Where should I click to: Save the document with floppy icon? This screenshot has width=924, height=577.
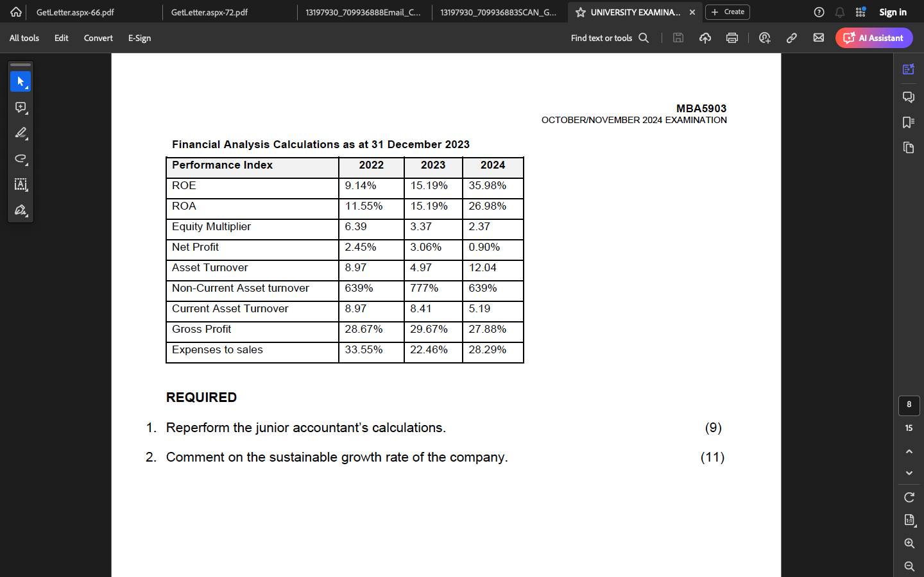click(x=678, y=38)
